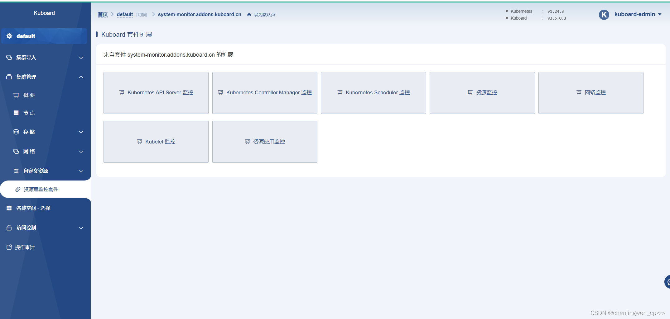Click the Kubernetes Scheduler 监控 card icon

click(x=340, y=92)
